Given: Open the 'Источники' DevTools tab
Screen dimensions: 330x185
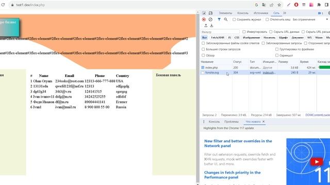Looking at the screenshot, I should pyautogui.click(x=261, y=13).
